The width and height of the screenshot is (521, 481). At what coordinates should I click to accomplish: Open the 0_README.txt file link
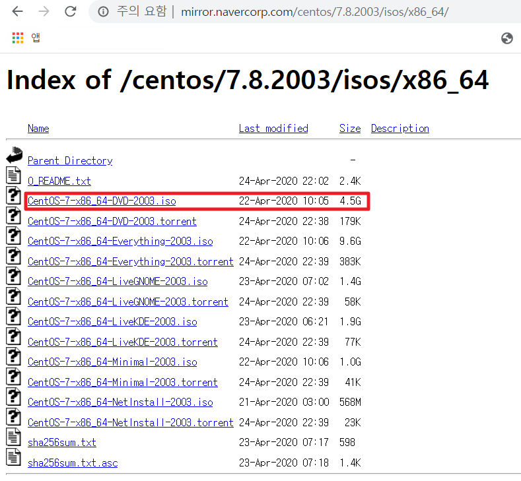(x=59, y=181)
